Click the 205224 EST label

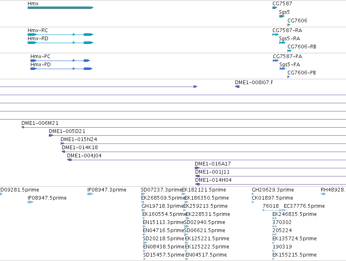pos(282,231)
